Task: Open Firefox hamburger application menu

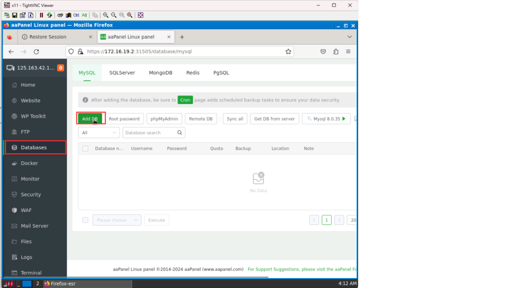Action: tap(348, 51)
